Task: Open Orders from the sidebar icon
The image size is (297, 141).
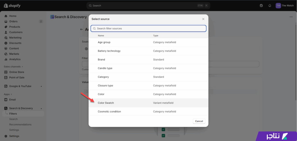Action: (x=6, y=21)
